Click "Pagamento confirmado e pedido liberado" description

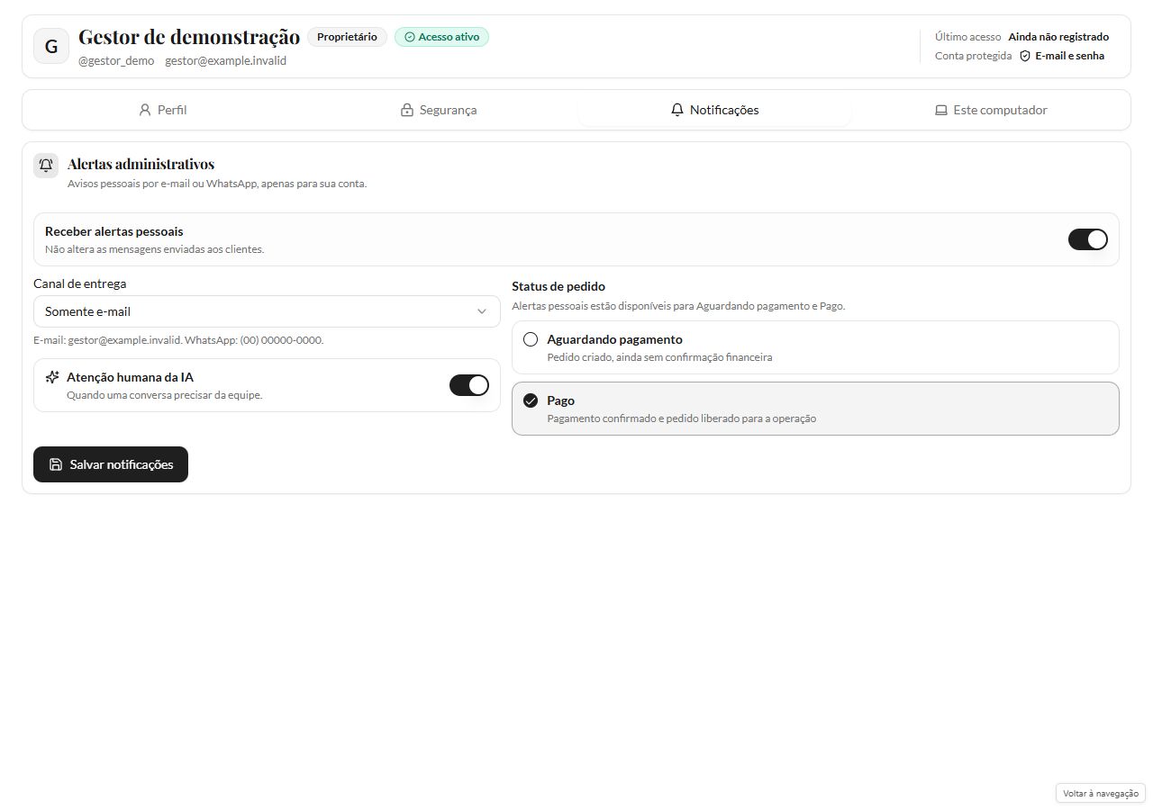(x=681, y=418)
